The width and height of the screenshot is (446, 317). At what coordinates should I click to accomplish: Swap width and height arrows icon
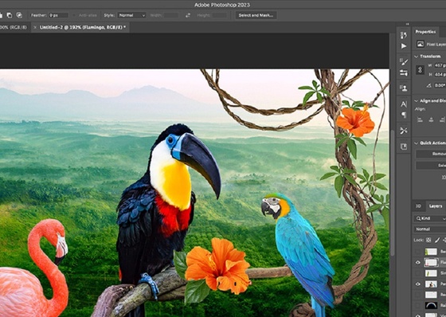point(188,15)
